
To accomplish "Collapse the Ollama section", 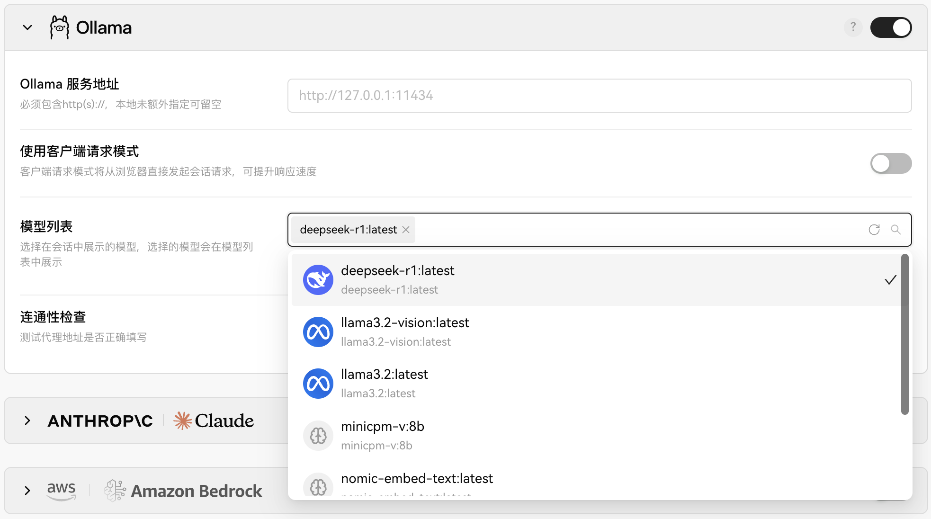I will (27, 27).
